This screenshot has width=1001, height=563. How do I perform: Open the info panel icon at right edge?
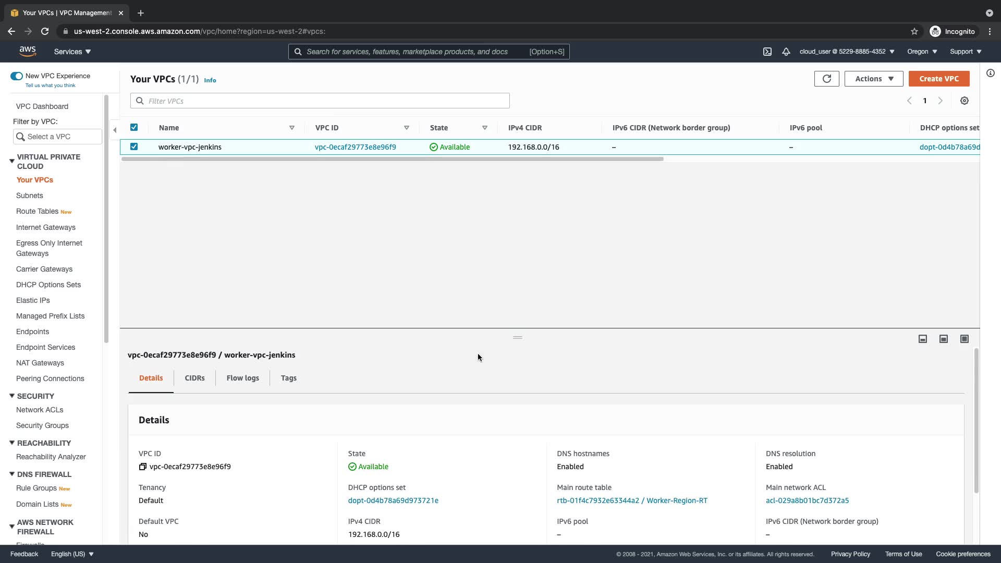990,73
